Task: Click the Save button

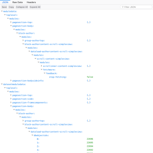Action: coord(4,7)
